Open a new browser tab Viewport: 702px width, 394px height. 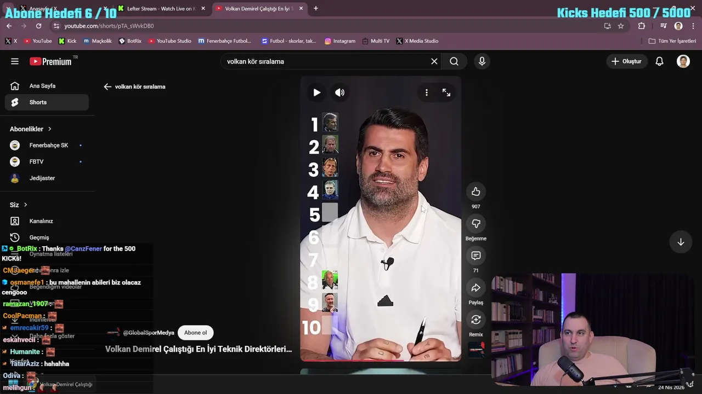coord(316,9)
